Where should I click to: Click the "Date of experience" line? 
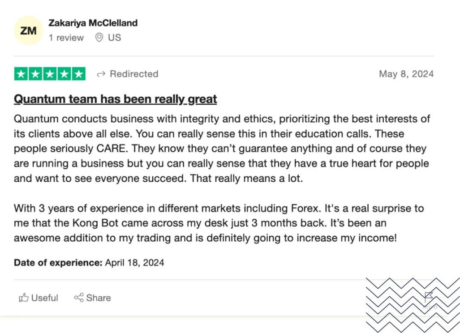click(x=89, y=262)
